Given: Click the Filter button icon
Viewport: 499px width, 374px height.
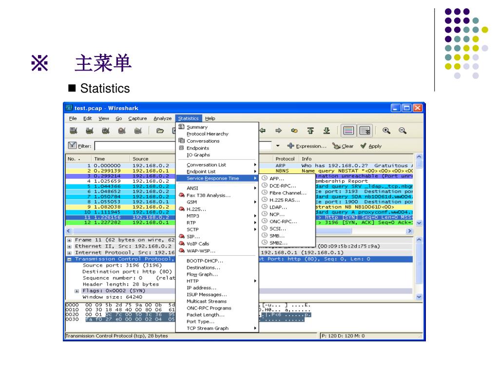Looking at the screenshot, I should point(72,146).
